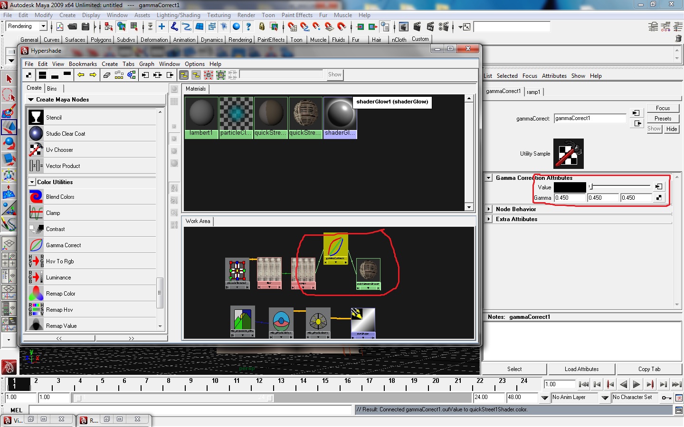Click Hypershade rearrange graph icon
Viewport: 684px width, 427px height.
coord(119,75)
